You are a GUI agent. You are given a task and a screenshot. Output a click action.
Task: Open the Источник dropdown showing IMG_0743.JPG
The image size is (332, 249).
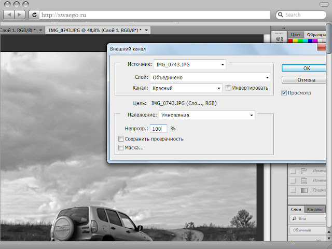click(190, 64)
